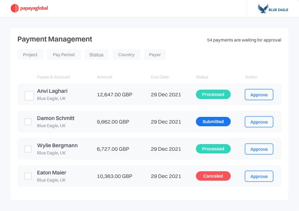
Task: Select the name Anvi Laghari
Action: tap(52, 91)
